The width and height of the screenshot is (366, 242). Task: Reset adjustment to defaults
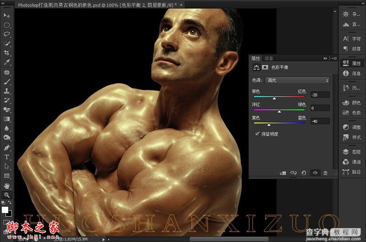[x=304, y=173]
